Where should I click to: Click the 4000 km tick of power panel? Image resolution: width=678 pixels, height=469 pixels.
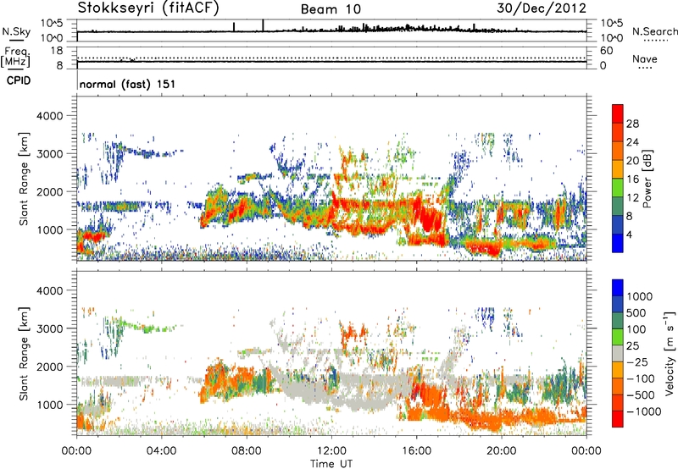49,116
